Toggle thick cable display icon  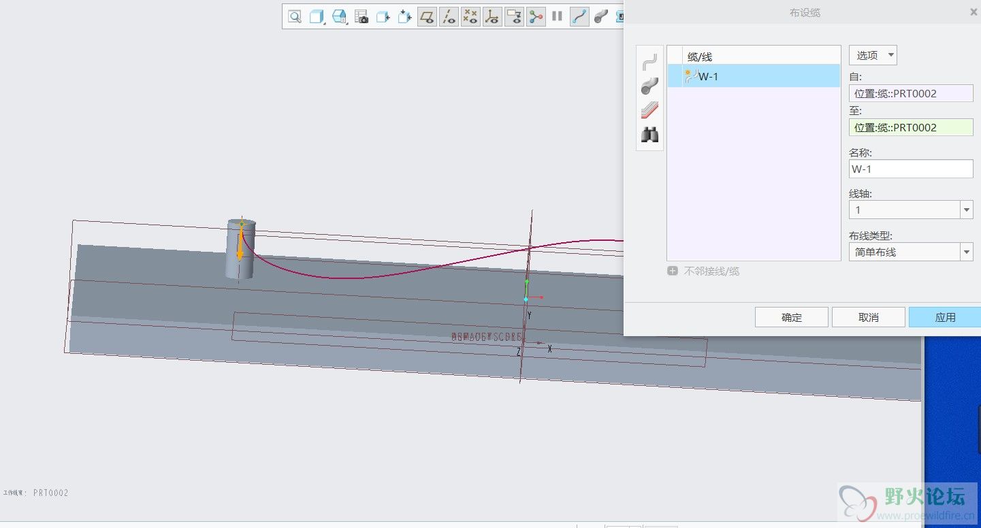[x=600, y=16]
